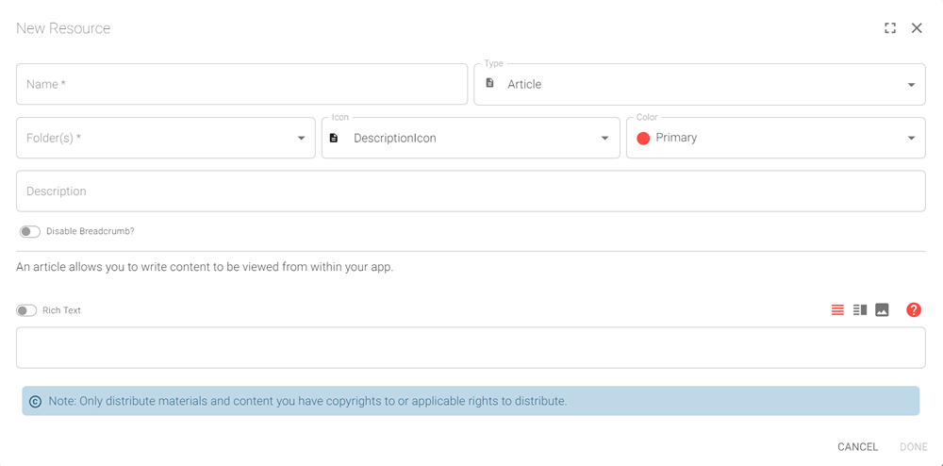Select the full-width text layout icon
Image resolution: width=943 pixels, height=466 pixels.
point(837,310)
